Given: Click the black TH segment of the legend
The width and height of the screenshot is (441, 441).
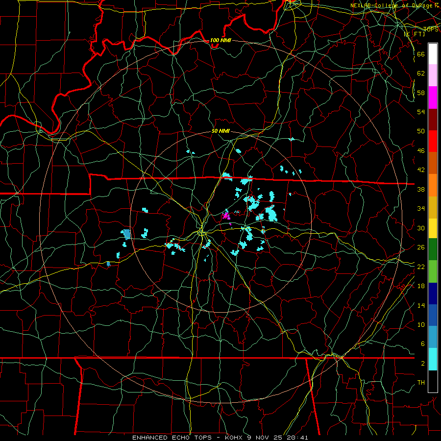Looking at the screenshot, I should tap(433, 381).
